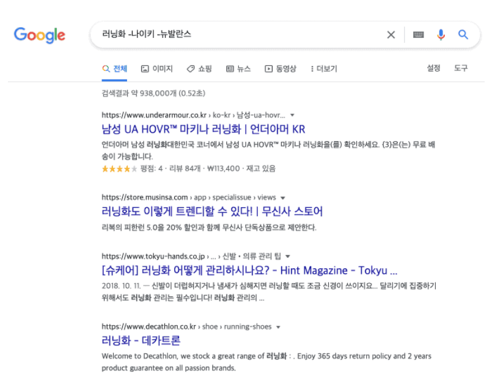
Task: Switch to the 쇼핑 tab
Action: point(199,68)
